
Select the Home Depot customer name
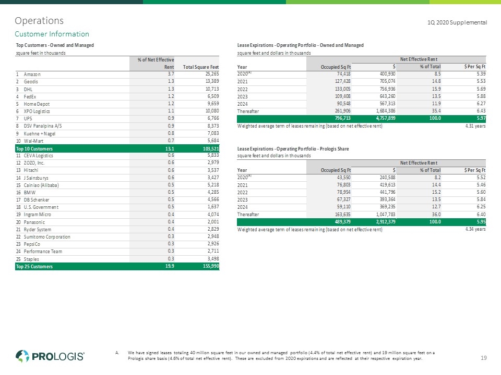(37, 104)
